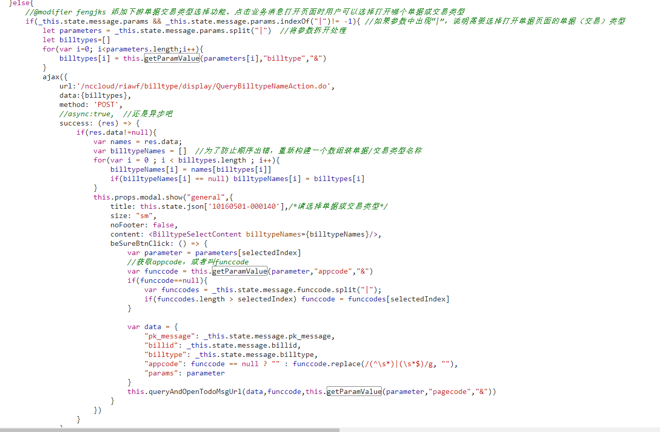660x432 pixels.
Task: Click the "/*请选择单据或交易类型*/" comment
Action: point(338,206)
